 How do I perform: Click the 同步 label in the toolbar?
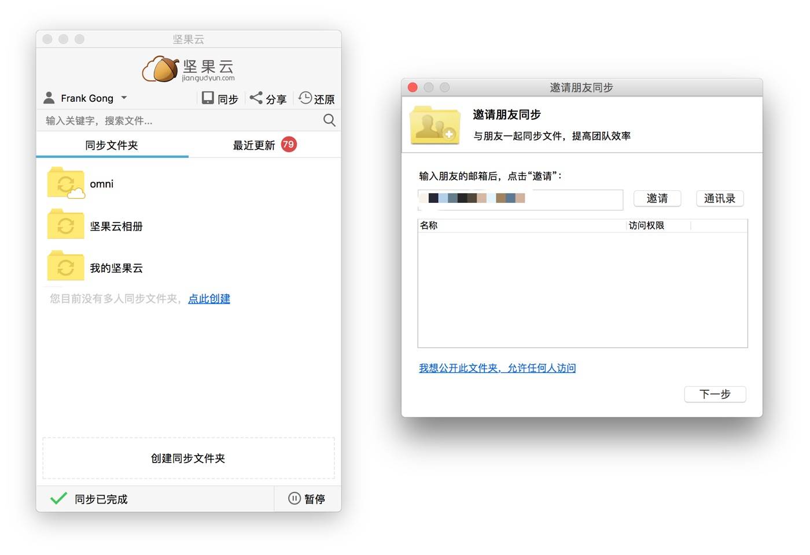(228, 99)
